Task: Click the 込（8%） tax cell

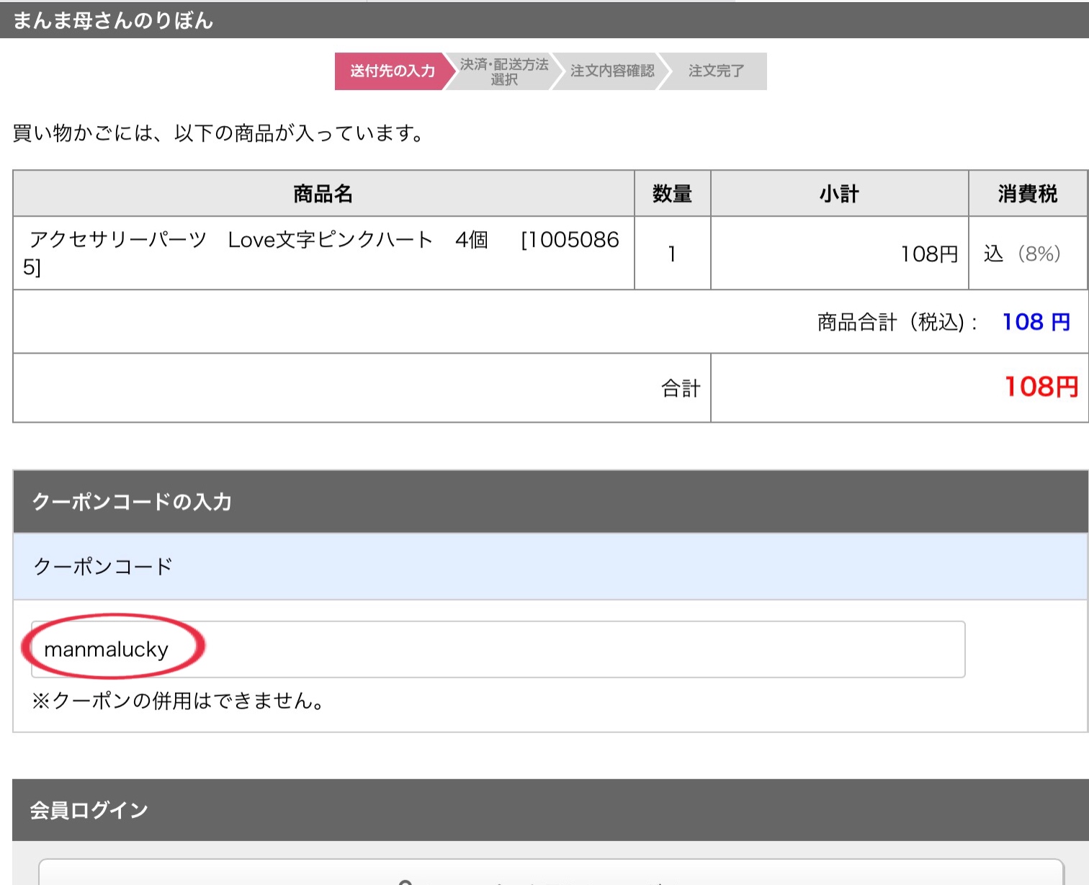Action: click(1022, 254)
